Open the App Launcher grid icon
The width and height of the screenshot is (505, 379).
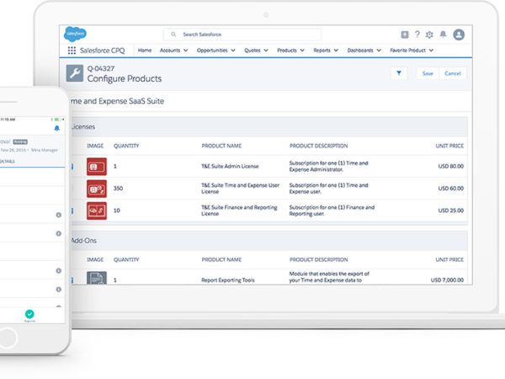72,51
